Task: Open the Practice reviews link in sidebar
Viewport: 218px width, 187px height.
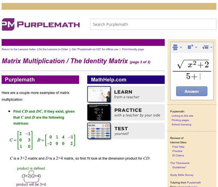Action: click(177, 151)
